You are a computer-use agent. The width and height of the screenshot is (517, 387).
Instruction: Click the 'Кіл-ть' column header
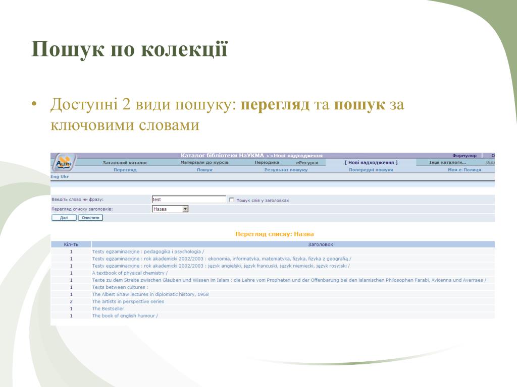pos(71,244)
